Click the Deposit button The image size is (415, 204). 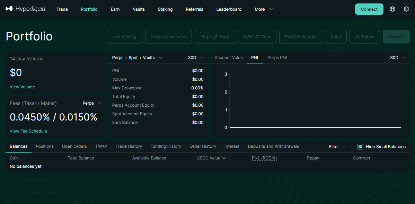pyautogui.click(x=396, y=37)
